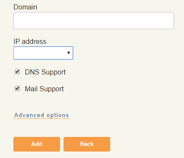This screenshot has height=158, width=184.
Task: Focus the empty Domain input box
Action: (x=94, y=21)
